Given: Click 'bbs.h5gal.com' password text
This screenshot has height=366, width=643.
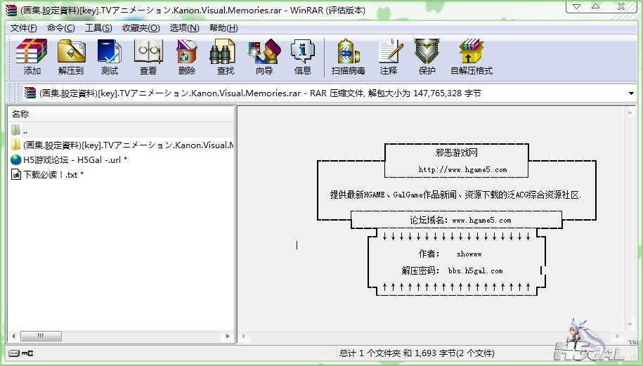Looking at the screenshot, I should [475, 271].
